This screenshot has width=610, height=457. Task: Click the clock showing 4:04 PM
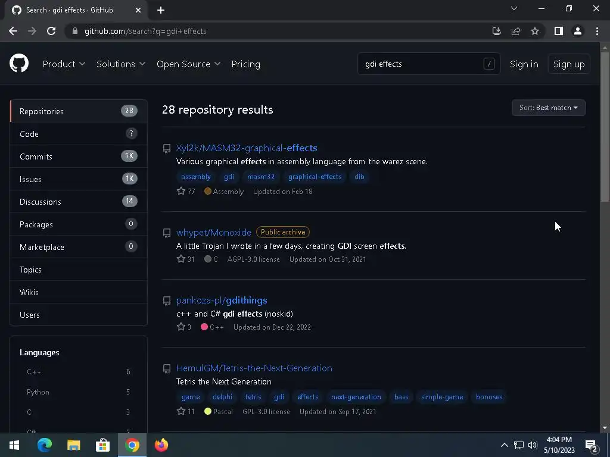559,445
